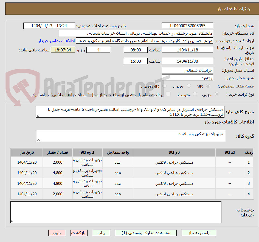Open اطلاعات تماس خریدار link
The image size is (259, 242).
57,41
